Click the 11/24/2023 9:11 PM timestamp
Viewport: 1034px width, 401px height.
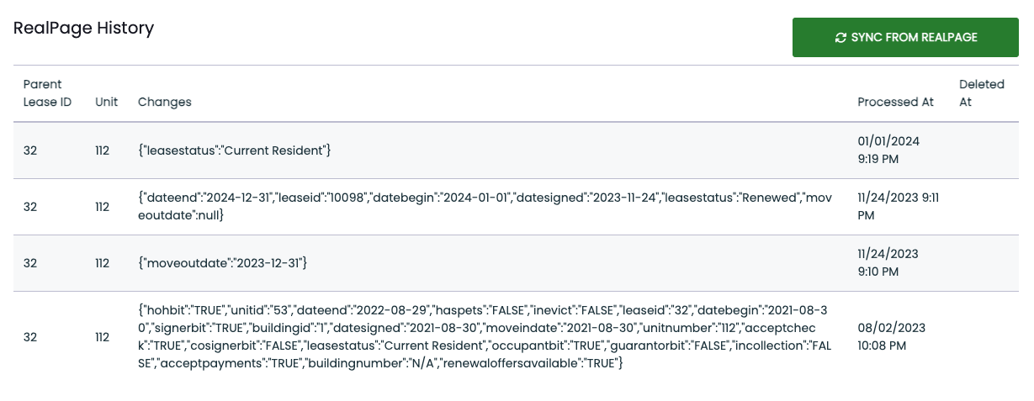tap(899, 207)
